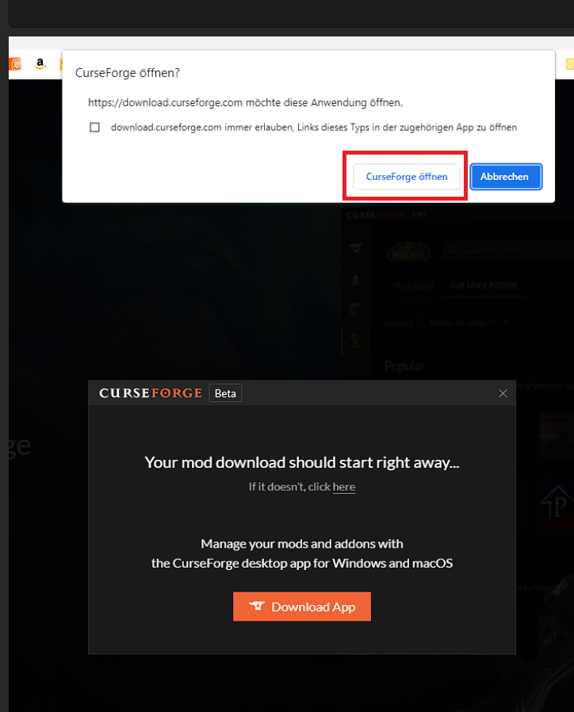This screenshot has width=574, height=712.
Task: Click the CurseForge öffnen button
Action: (x=407, y=177)
